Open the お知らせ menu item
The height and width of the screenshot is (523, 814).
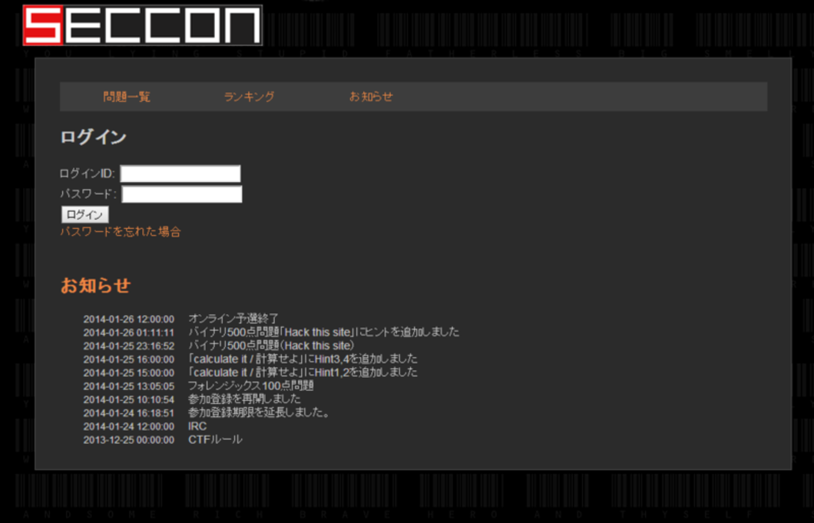click(371, 96)
